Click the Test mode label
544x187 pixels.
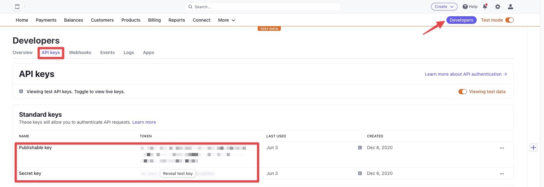coord(492,20)
